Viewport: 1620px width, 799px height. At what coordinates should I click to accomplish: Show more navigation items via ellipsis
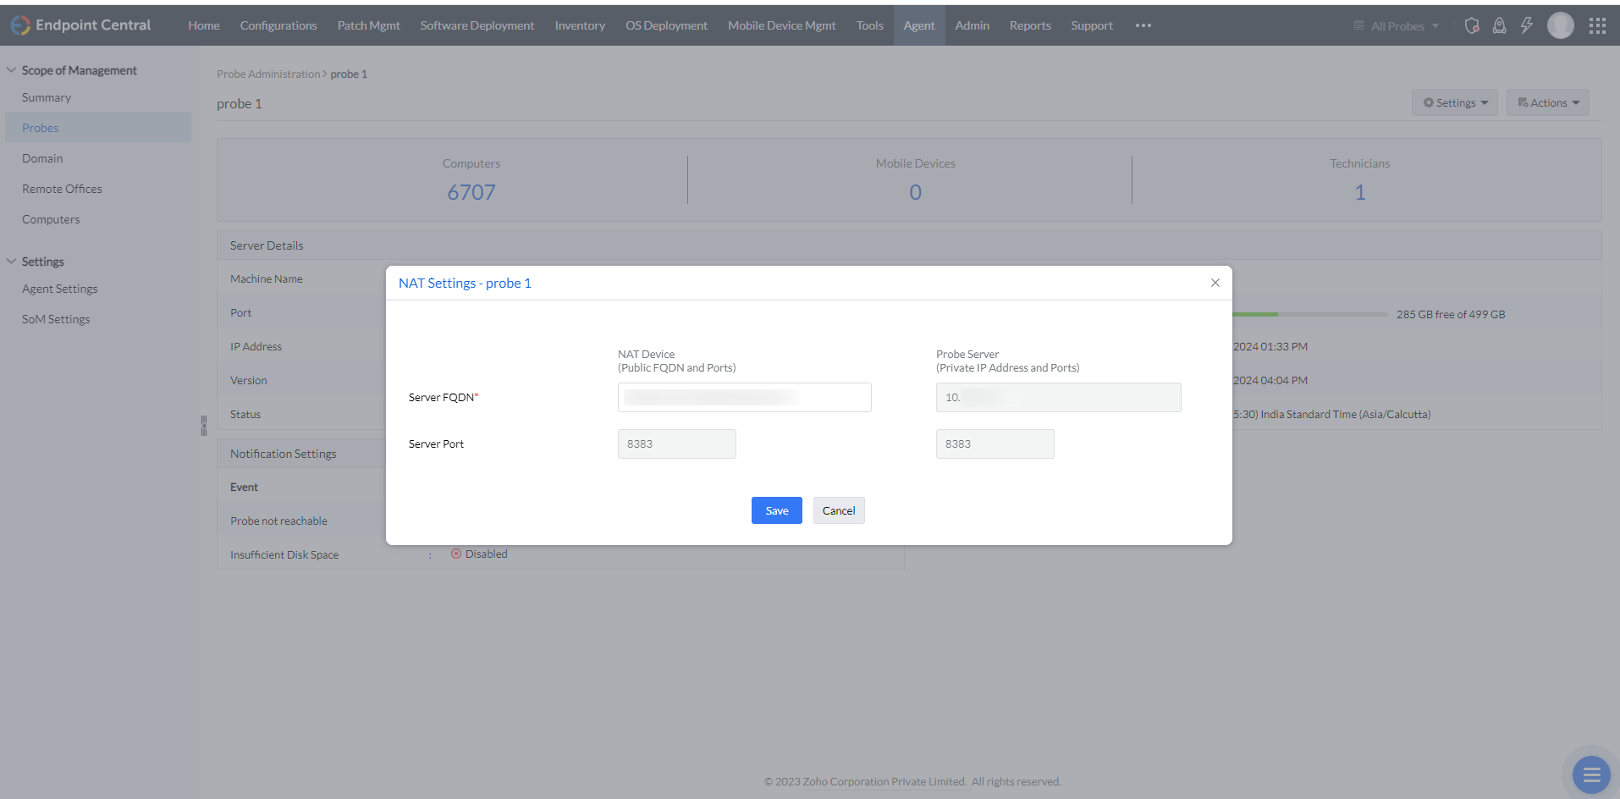(x=1143, y=25)
